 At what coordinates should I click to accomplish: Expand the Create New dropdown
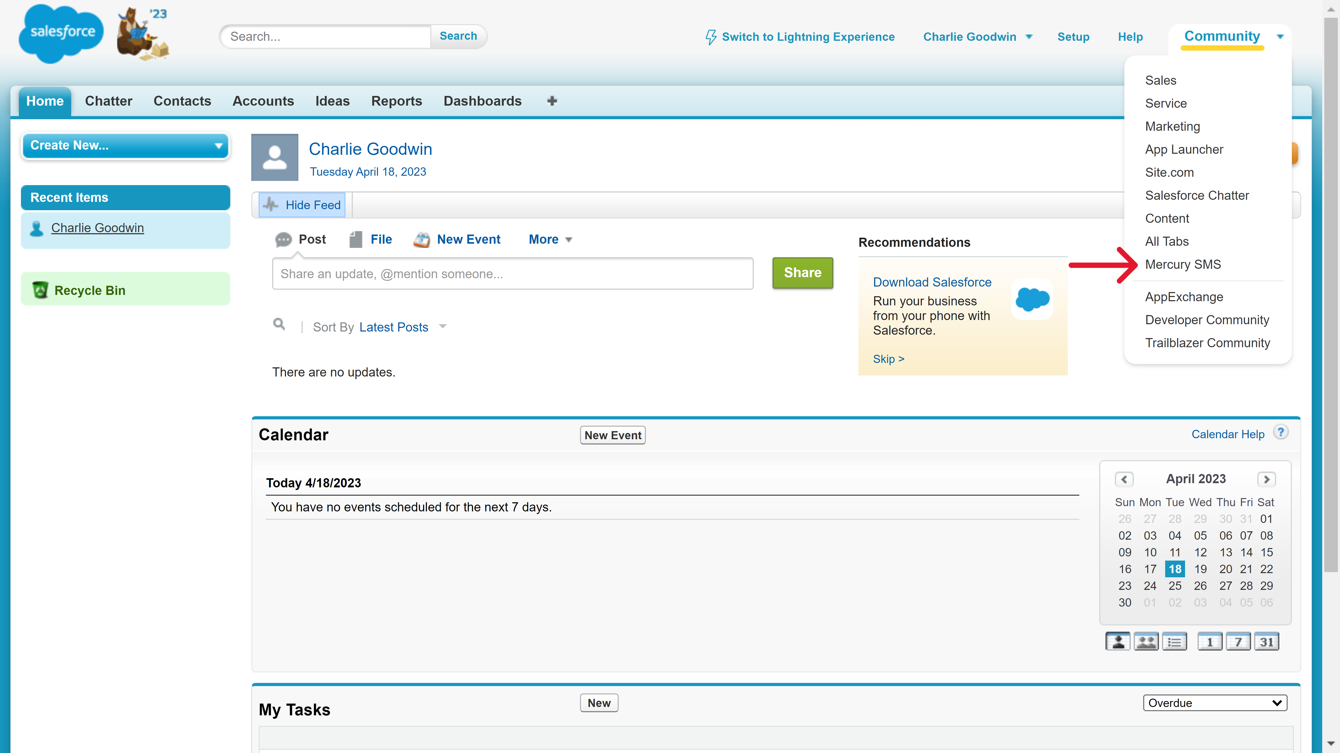tap(125, 146)
